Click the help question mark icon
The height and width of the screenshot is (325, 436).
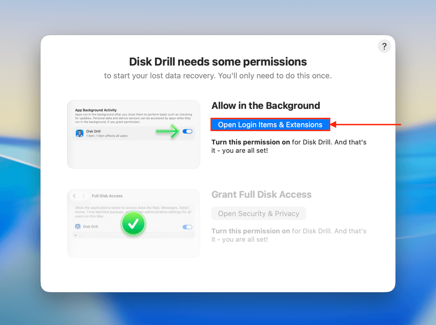click(x=384, y=46)
